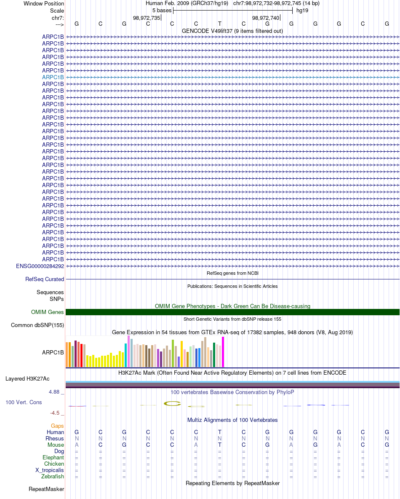This screenshot has height=499, width=400.
Task: Click the chr7: ruler label
Action: coord(58,18)
